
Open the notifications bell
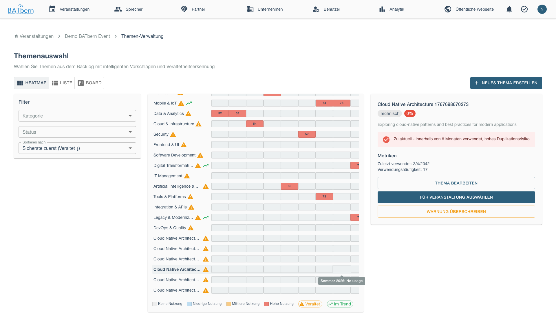509,9
